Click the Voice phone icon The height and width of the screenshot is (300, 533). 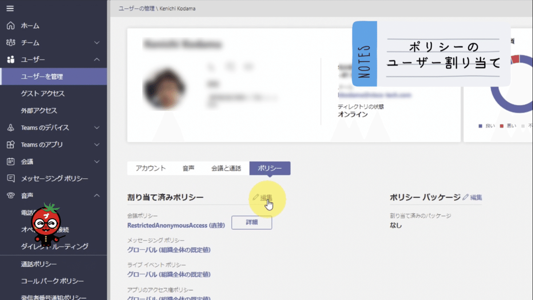[11, 196]
